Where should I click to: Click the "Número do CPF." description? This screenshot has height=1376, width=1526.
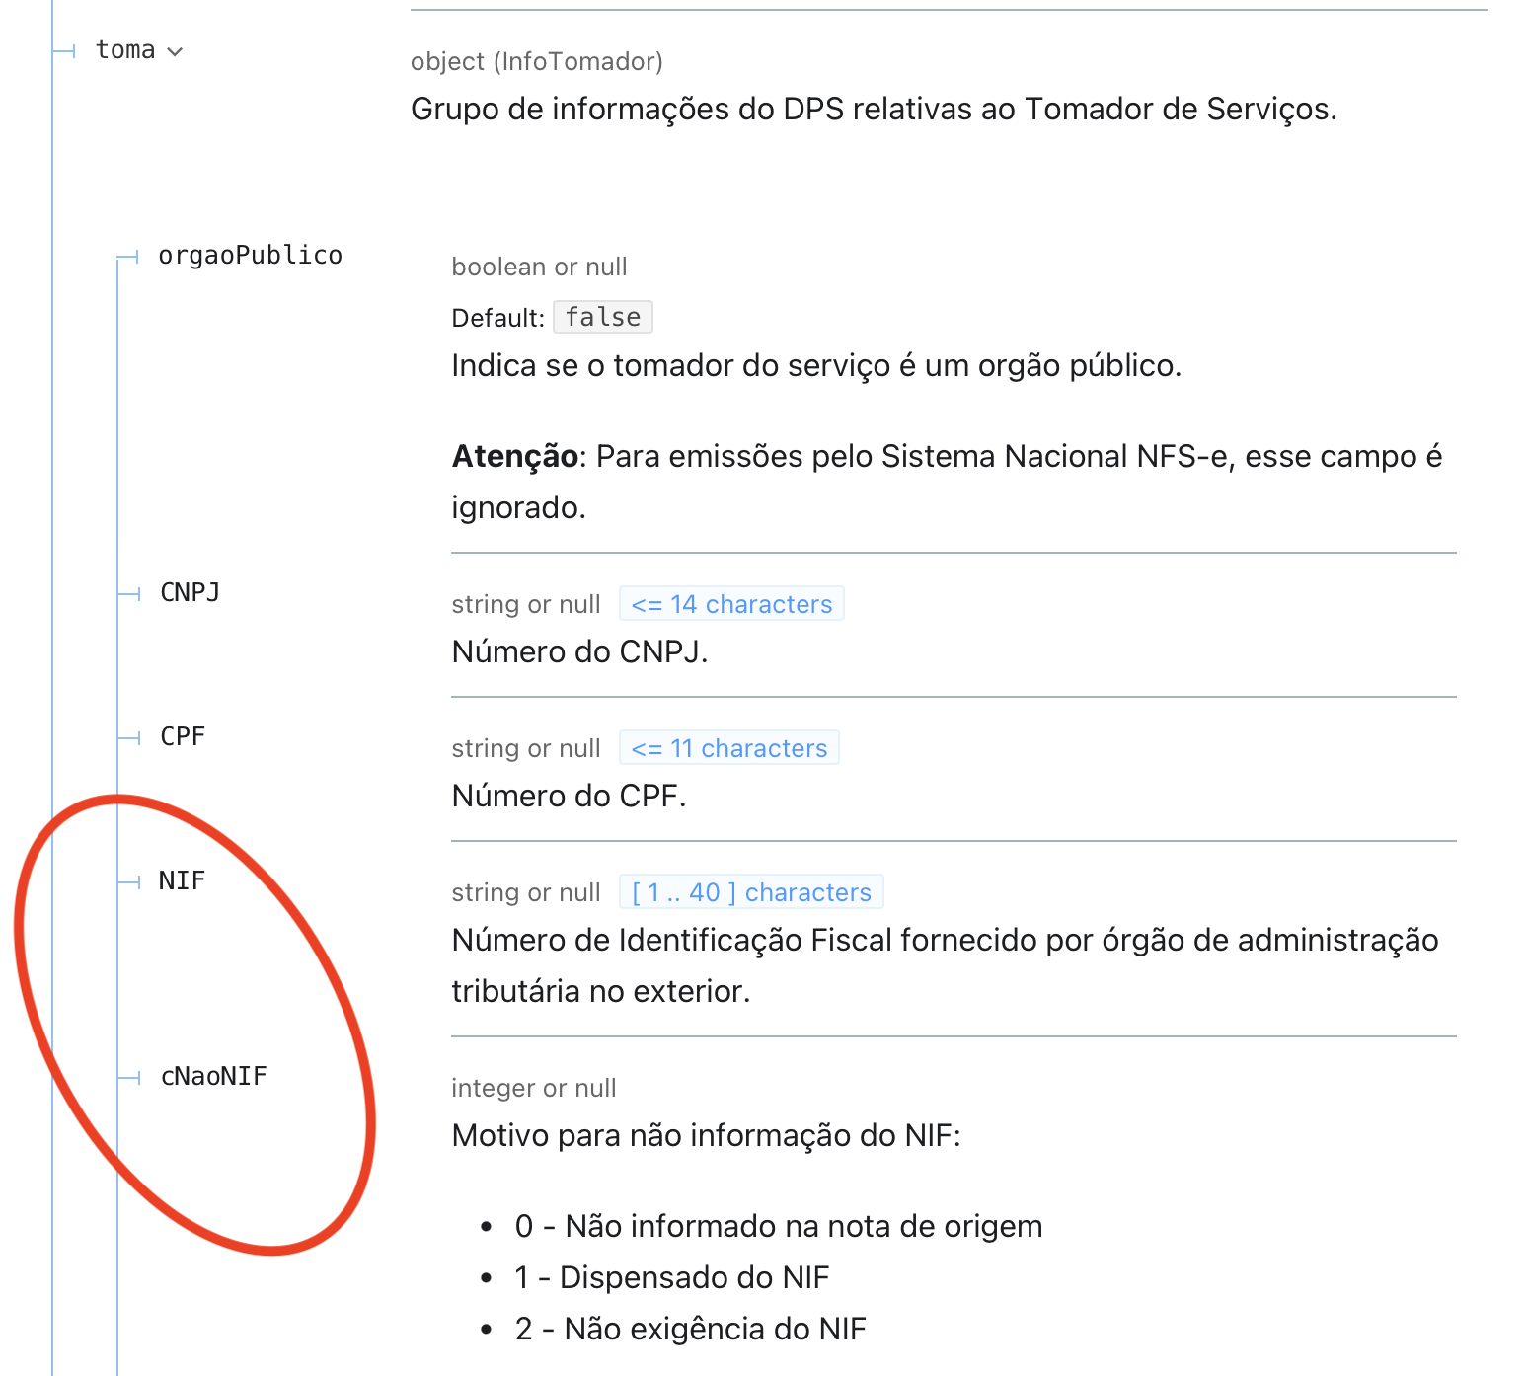(x=569, y=797)
